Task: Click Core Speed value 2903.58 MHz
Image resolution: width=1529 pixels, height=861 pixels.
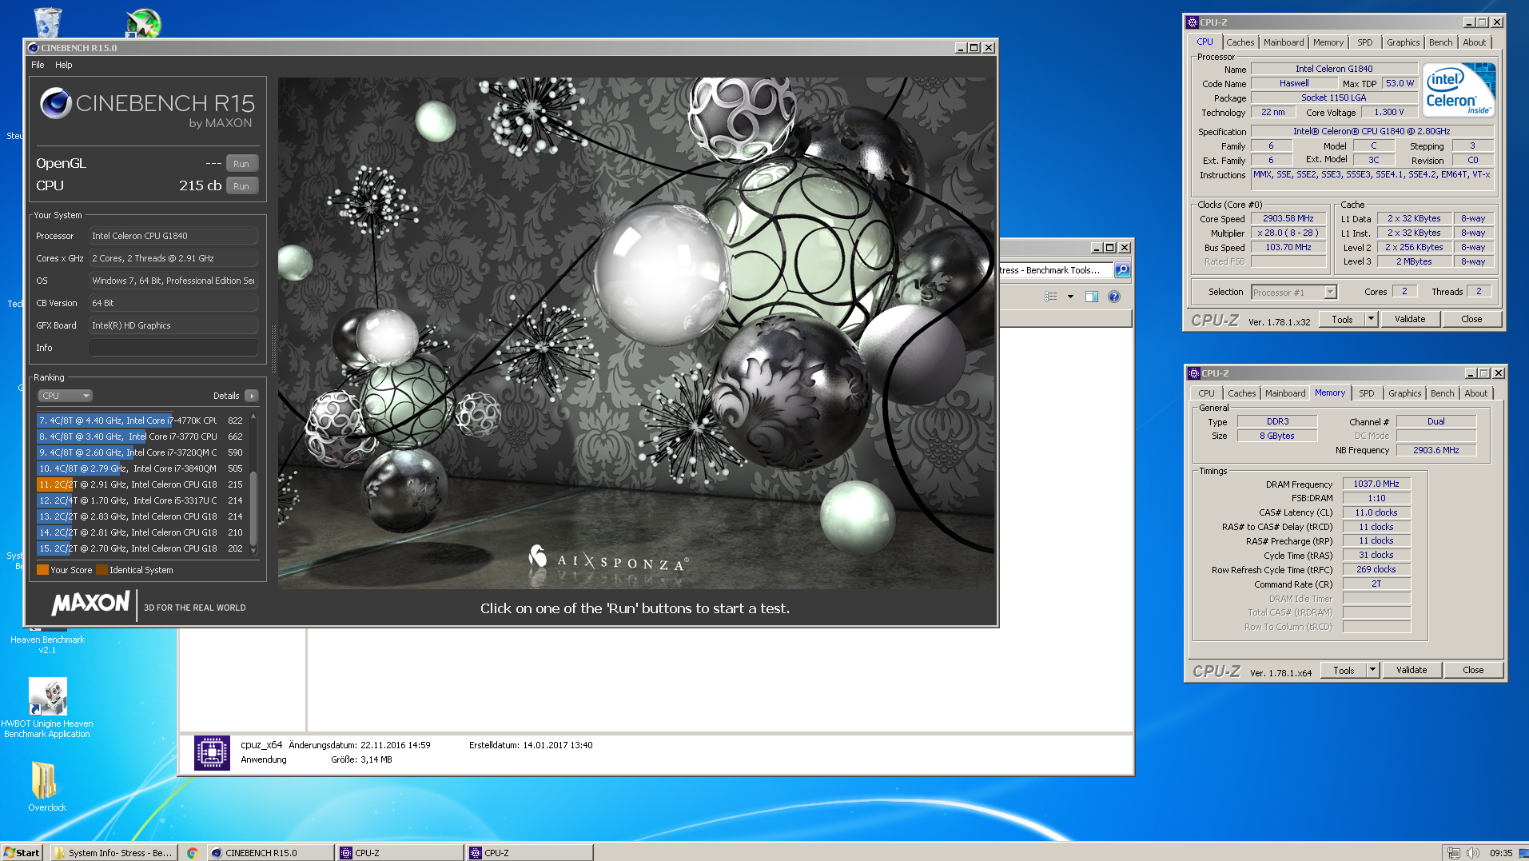Action: point(1288,218)
